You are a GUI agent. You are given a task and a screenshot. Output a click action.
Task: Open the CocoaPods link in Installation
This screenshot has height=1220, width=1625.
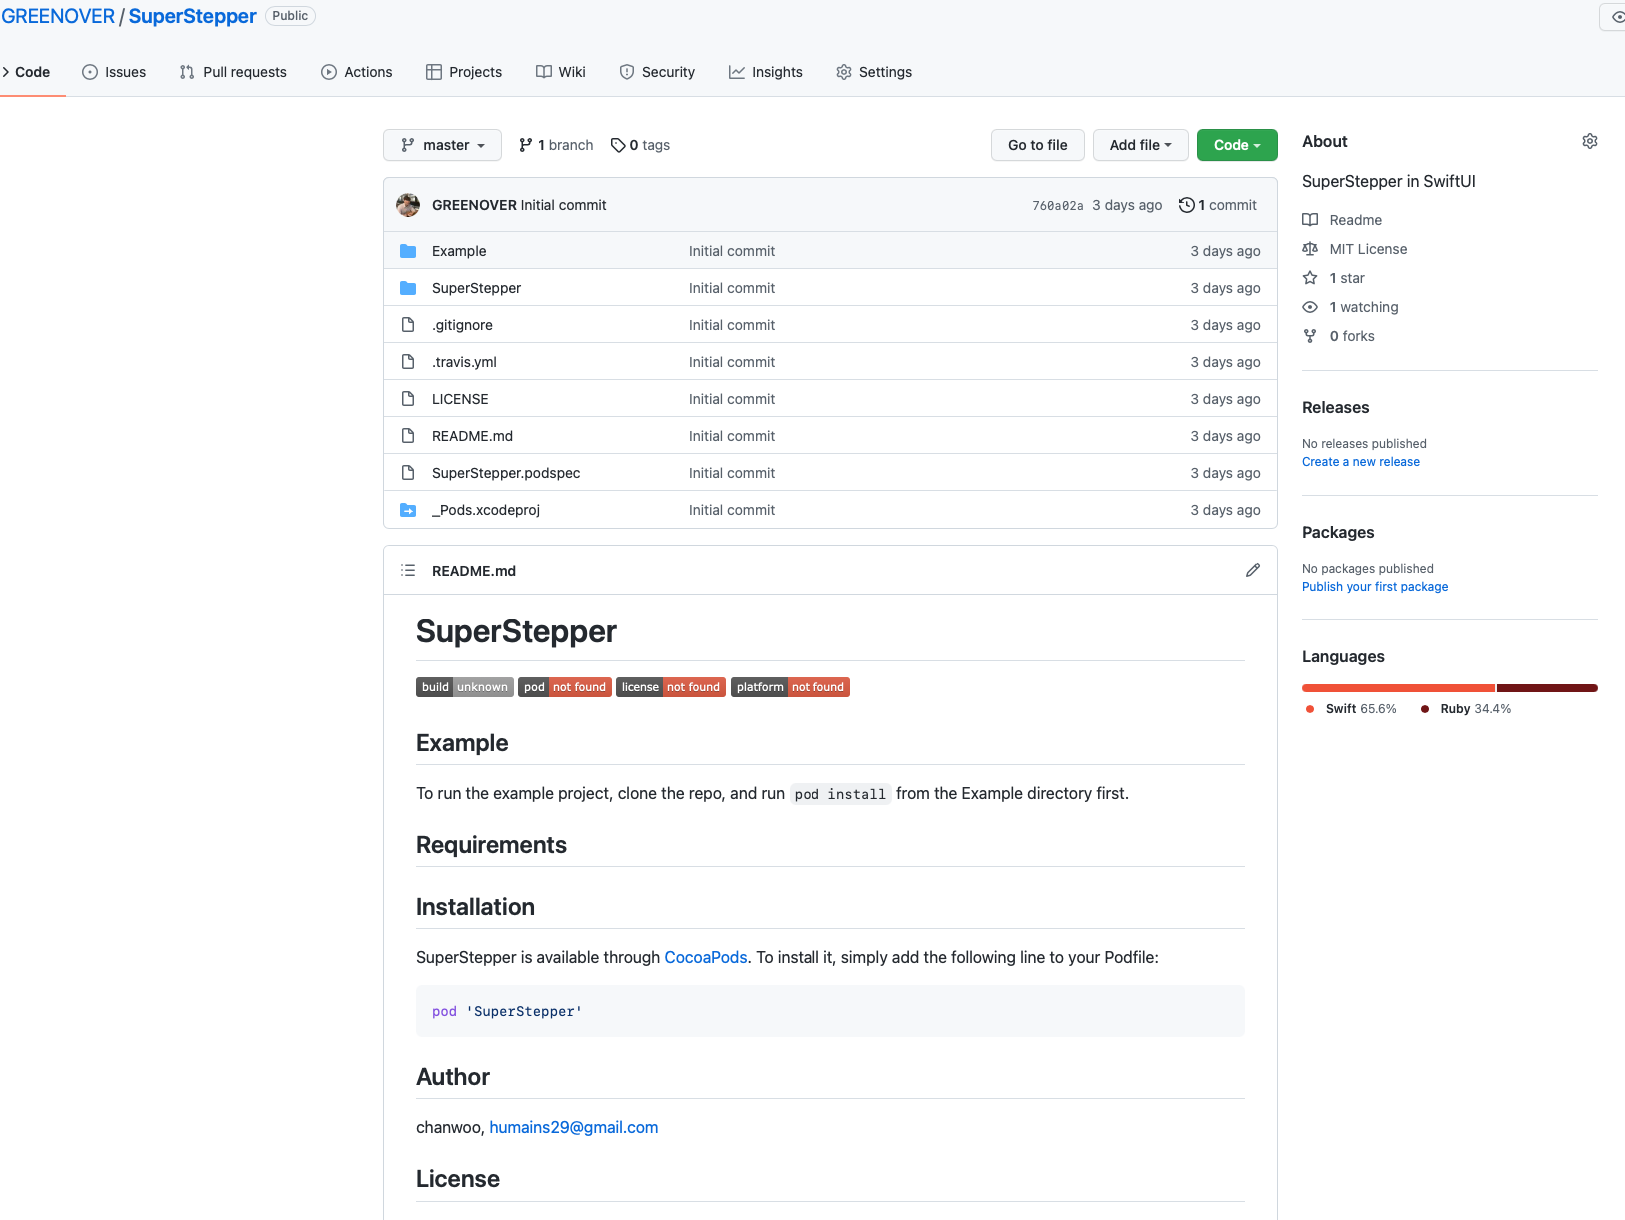tap(706, 957)
